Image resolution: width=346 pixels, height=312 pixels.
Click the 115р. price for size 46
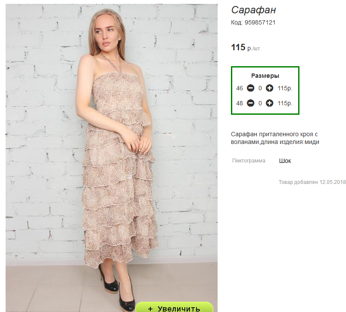[285, 88]
